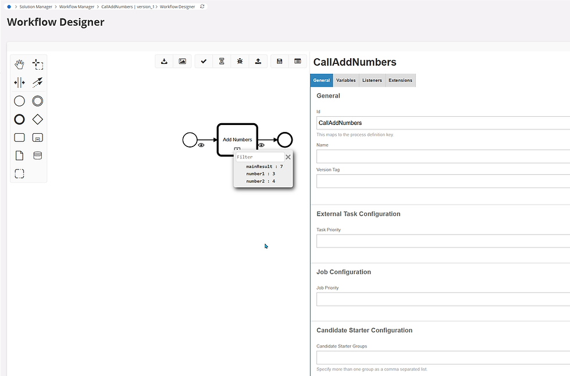570x376 pixels.
Task: Click the 'mainResult : 7' variable row
Action: click(264, 166)
